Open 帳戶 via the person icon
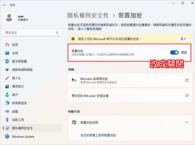The image size is (195, 145). coord(7,95)
